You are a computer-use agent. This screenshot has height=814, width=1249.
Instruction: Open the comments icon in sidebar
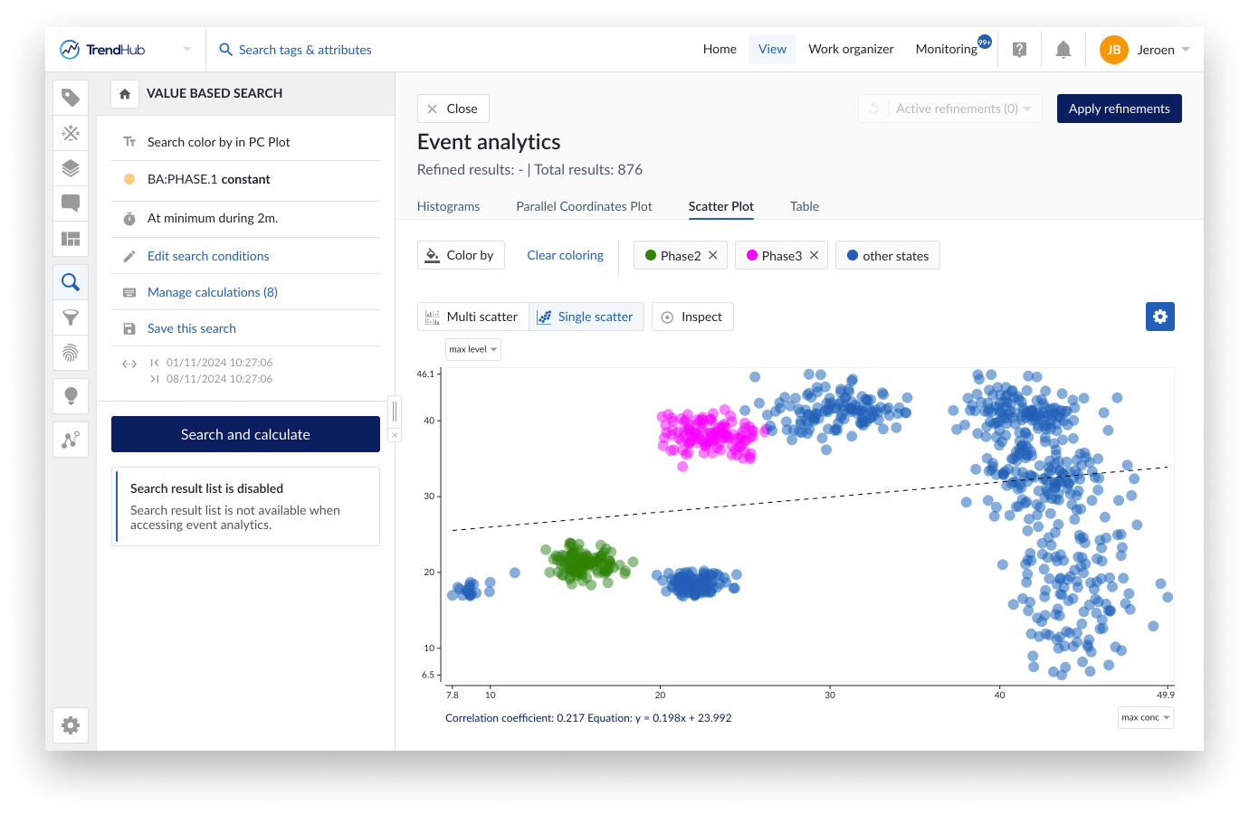(x=71, y=203)
